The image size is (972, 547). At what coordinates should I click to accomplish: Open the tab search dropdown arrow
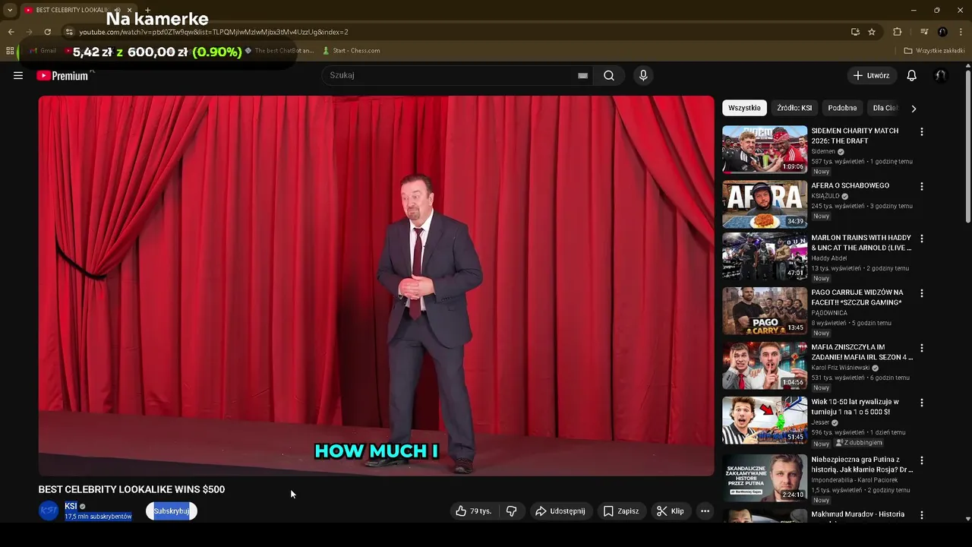coord(10,10)
